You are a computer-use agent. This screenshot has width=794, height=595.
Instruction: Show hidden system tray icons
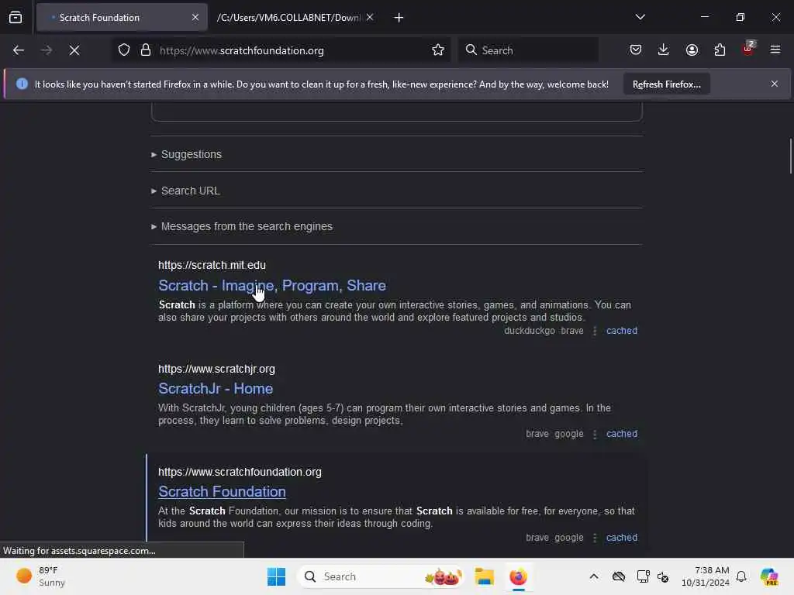(x=594, y=576)
